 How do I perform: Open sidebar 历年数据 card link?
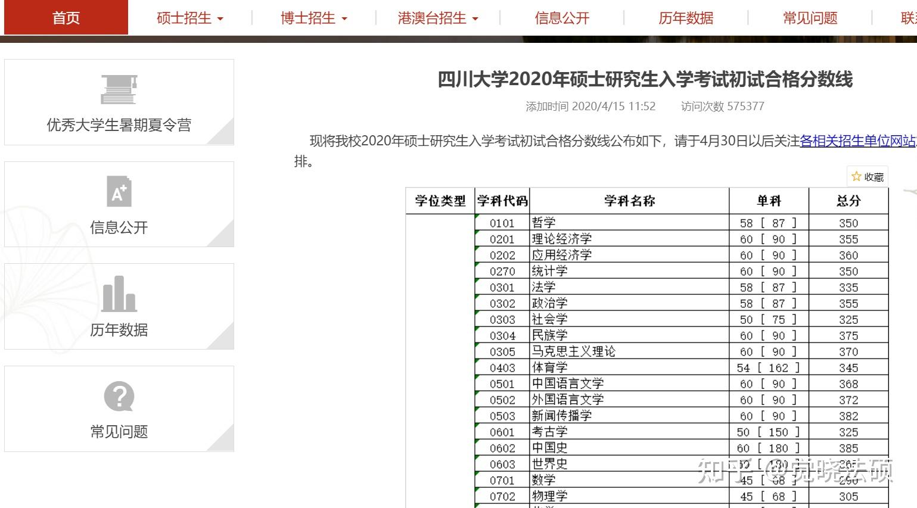tap(119, 330)
